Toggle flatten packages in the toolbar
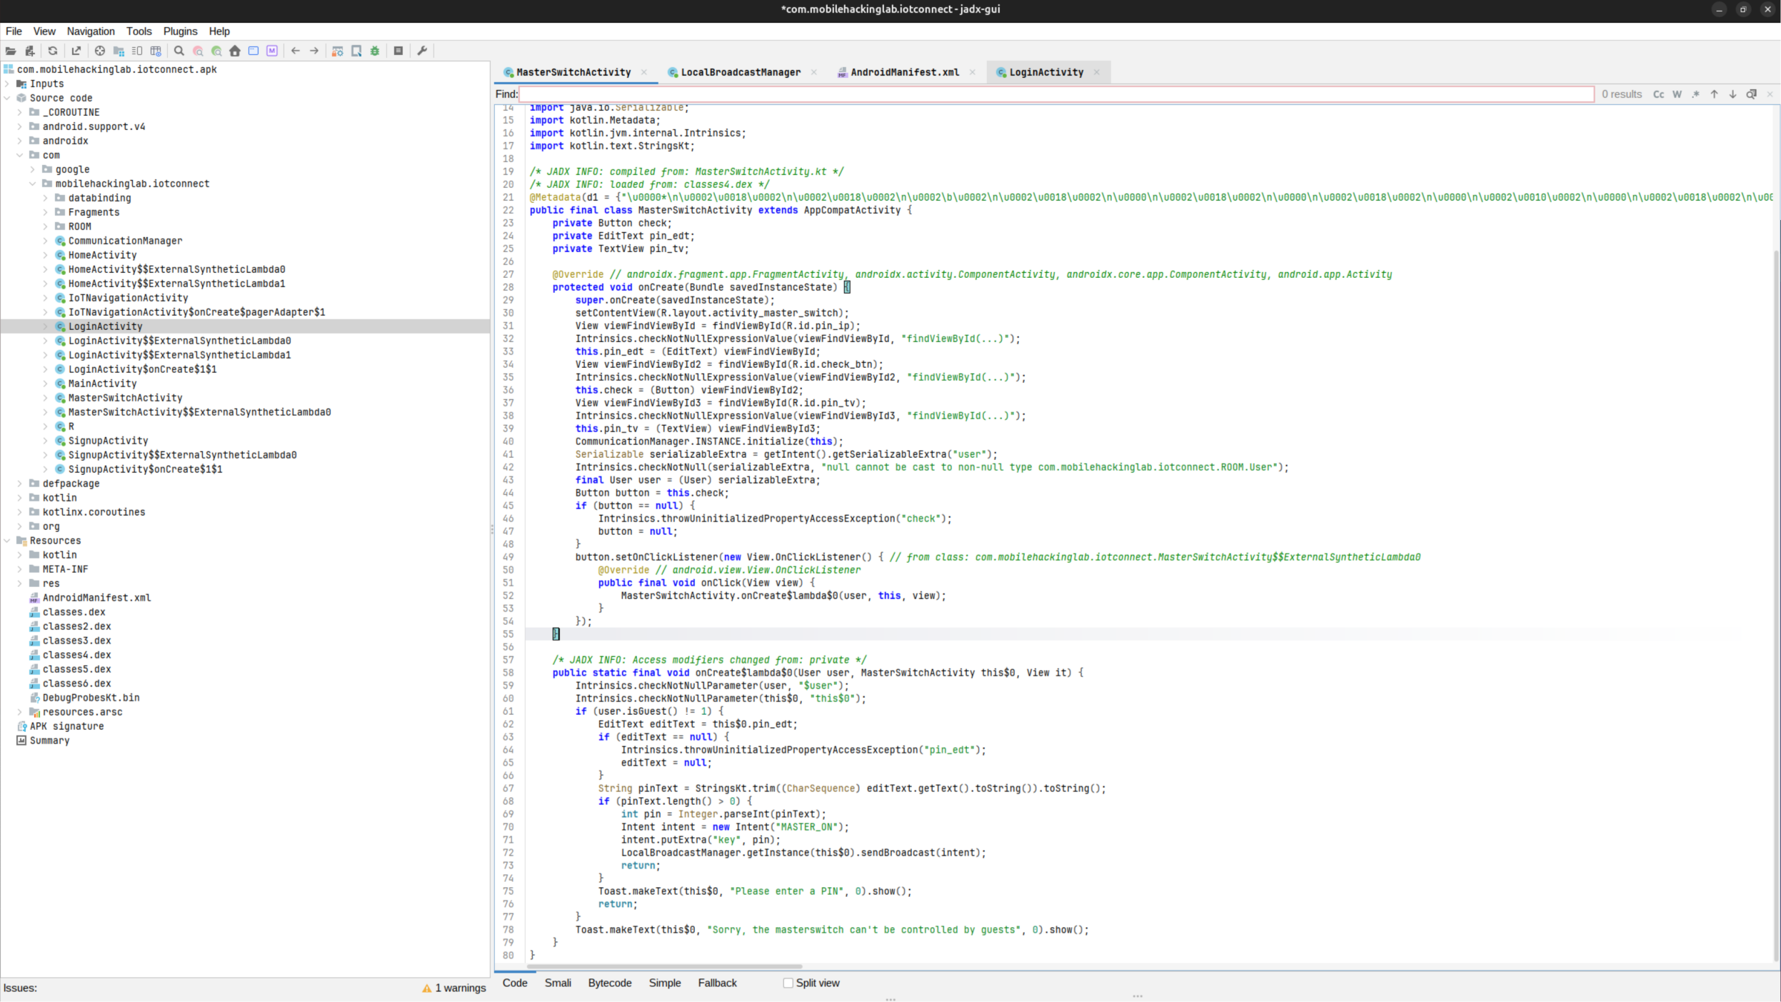1781x1002 pixels. [119, 51]
